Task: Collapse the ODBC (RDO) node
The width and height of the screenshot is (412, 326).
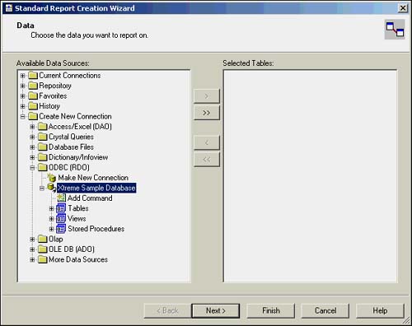Action: pos(32,167)
